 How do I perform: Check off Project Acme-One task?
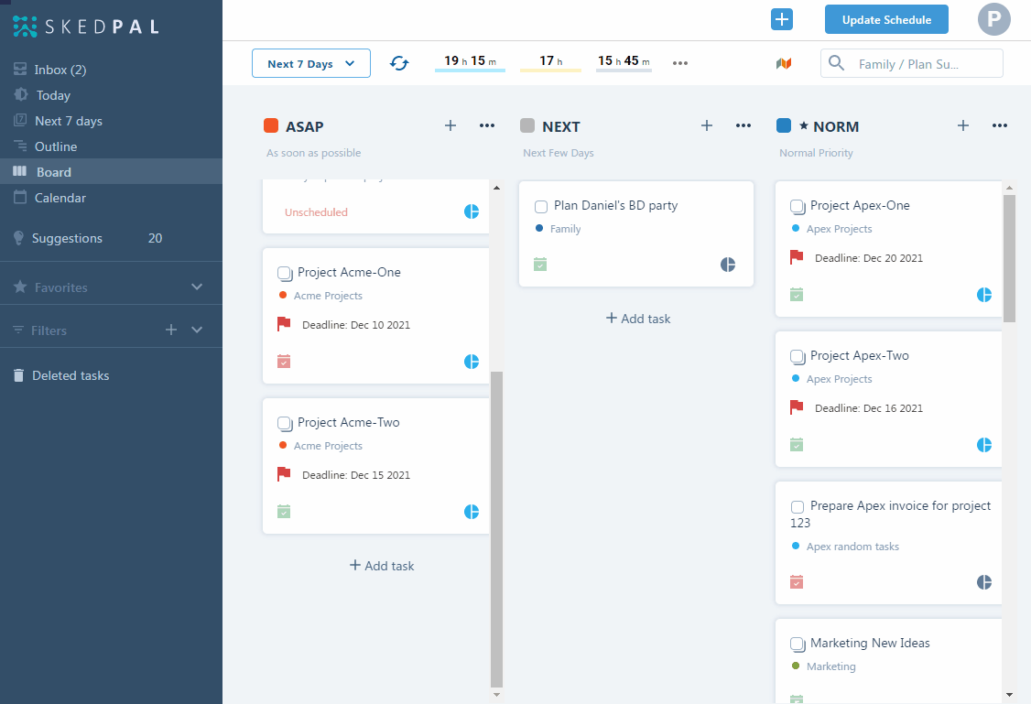point(285,273)
